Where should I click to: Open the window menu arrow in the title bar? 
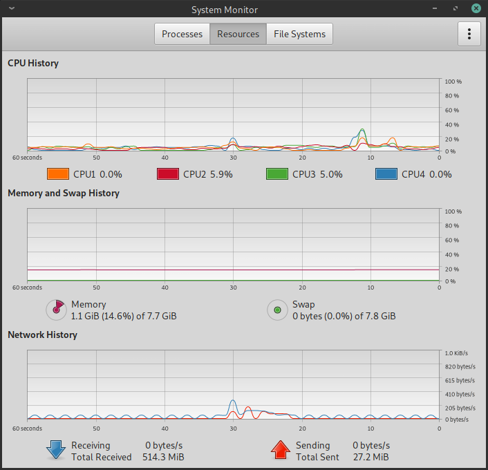12,8
